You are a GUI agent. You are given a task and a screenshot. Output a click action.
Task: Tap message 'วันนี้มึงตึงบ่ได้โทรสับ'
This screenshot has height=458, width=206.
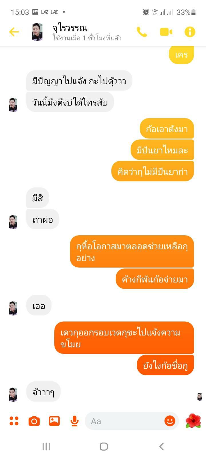click(x=70, y=102)
